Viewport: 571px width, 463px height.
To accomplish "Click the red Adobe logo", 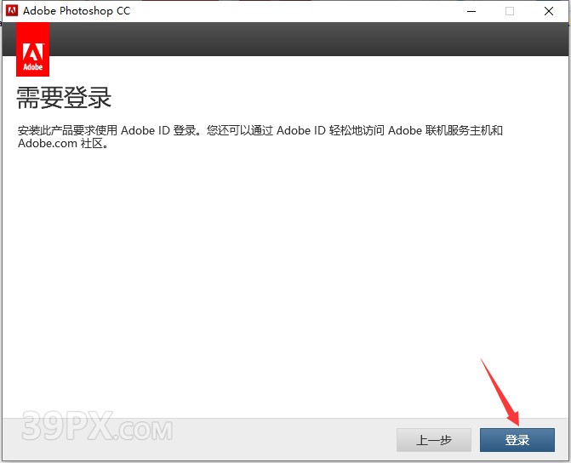I will (33, 49).
